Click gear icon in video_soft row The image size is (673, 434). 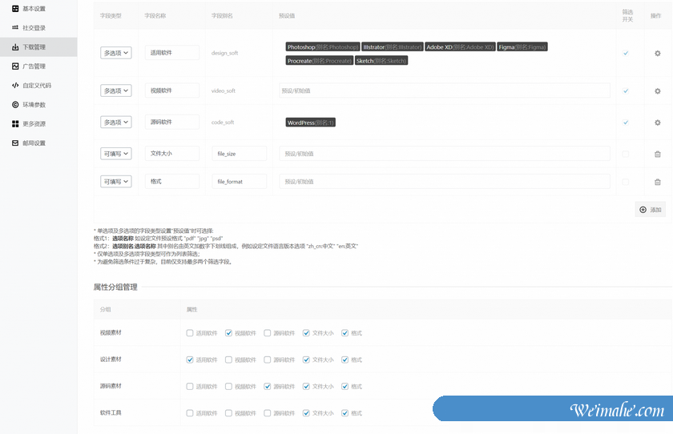coord(658,91)
